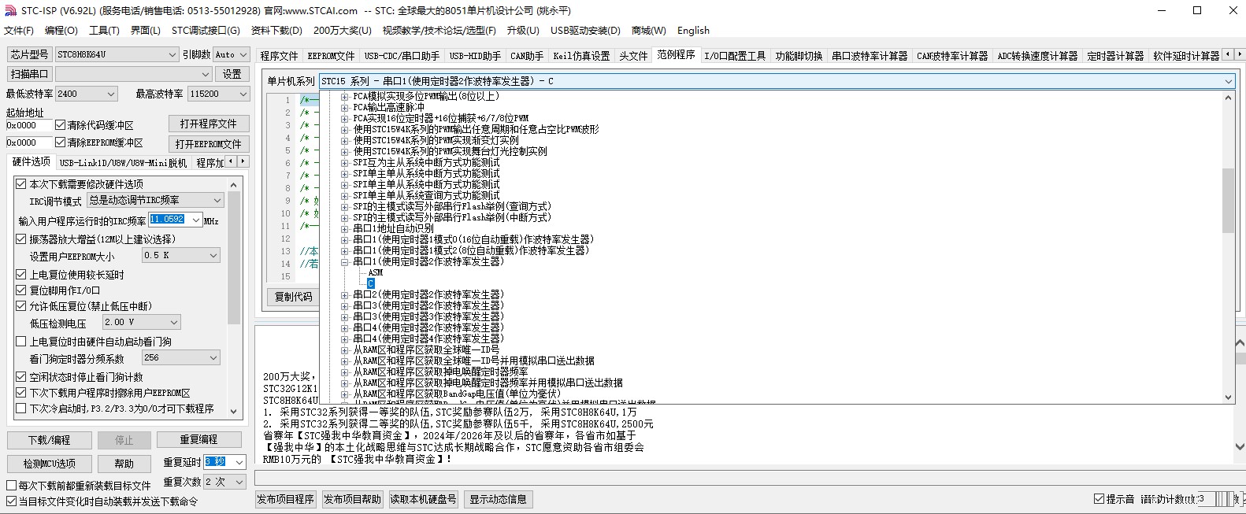Viewport: 1246px width, 514px height.
Task: Expand 串口1地址自动识别 tree node
Action: tap(344, 228)
